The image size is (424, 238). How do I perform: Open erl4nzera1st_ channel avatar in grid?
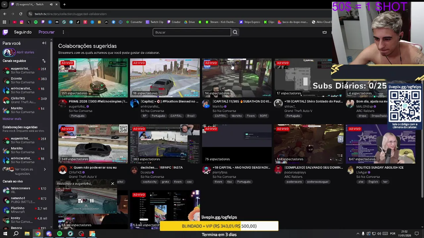click(134, 103)
